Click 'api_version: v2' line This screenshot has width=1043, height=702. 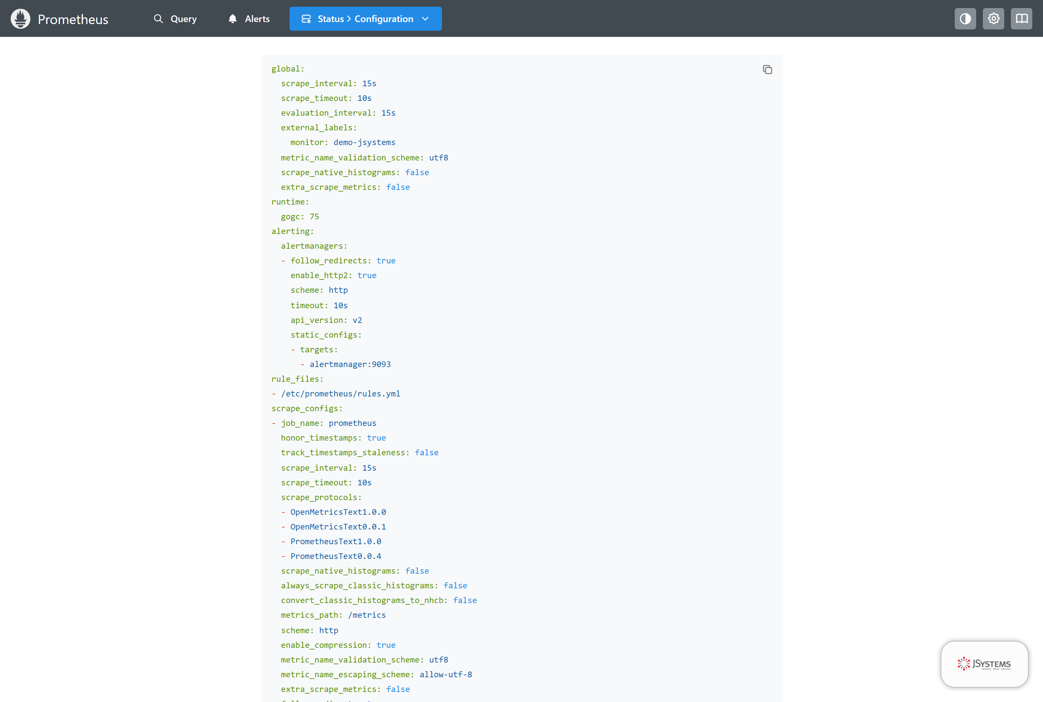tap(326, 320)
